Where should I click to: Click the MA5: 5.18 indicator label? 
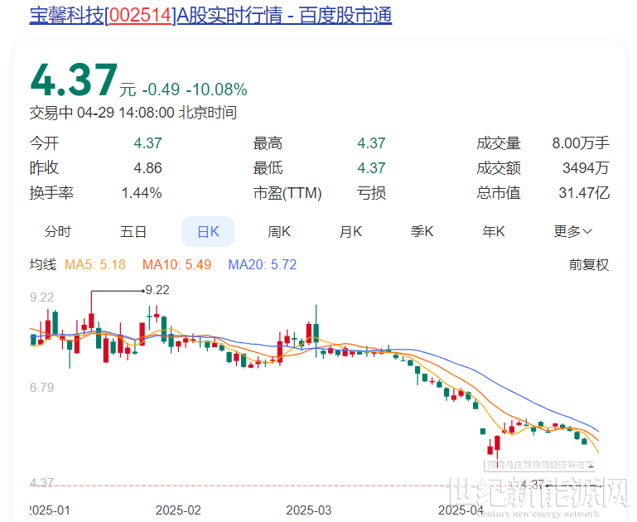95,265
